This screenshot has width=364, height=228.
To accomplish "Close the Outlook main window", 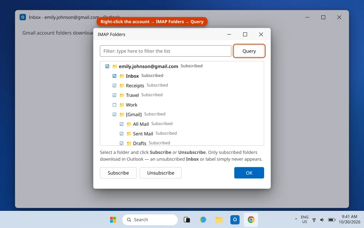I will point(339,17).
